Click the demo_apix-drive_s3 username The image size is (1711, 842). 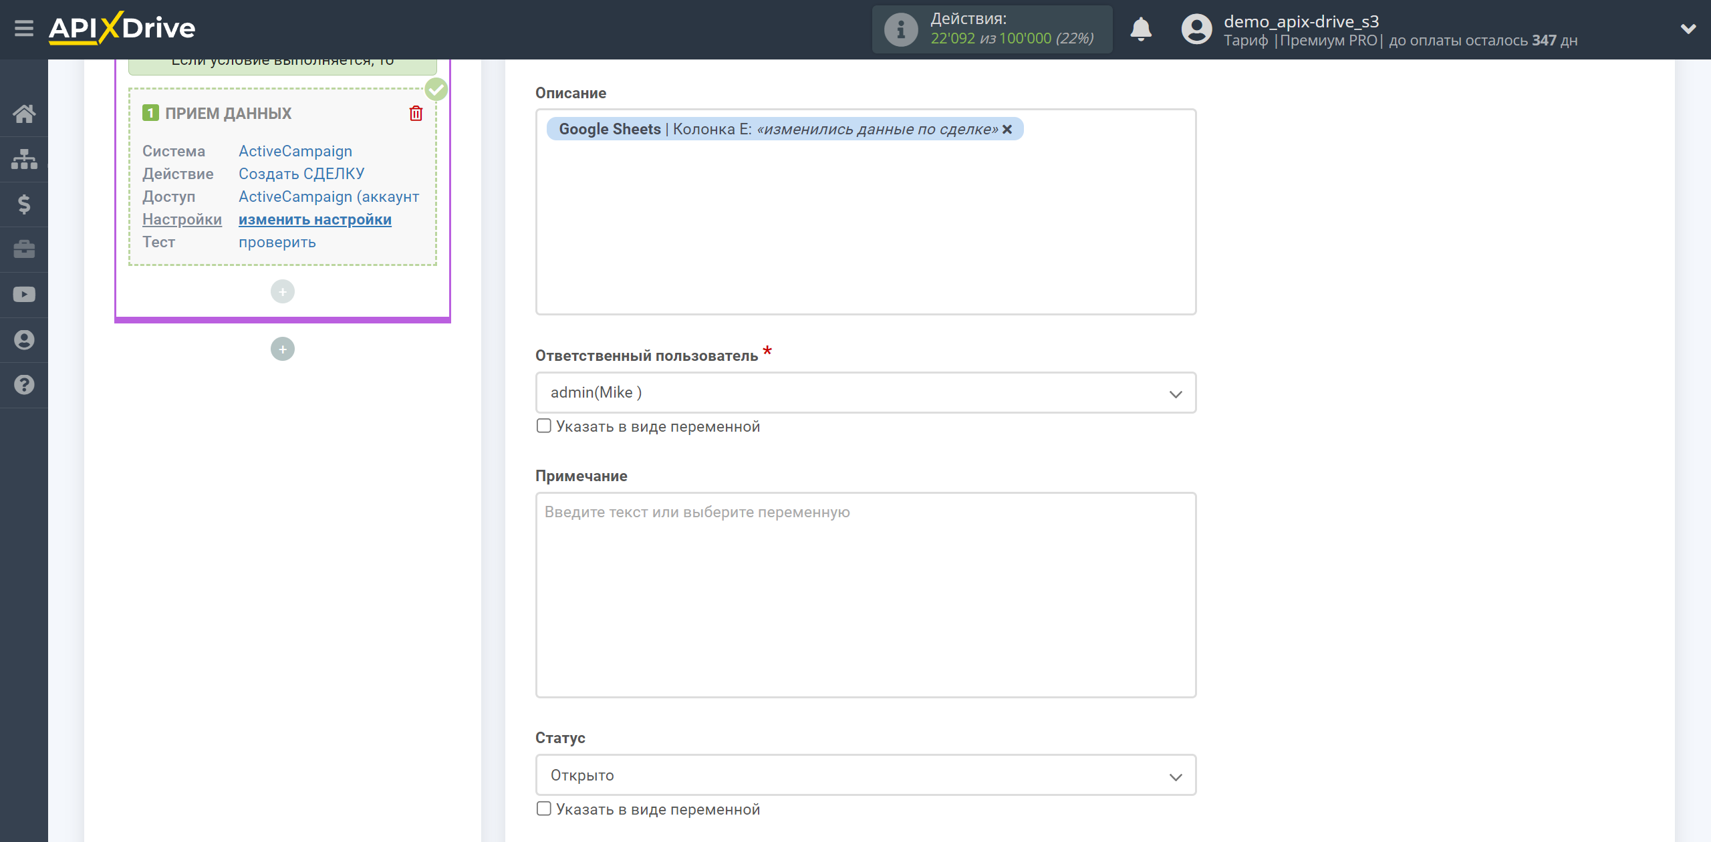click(1301, 21)
